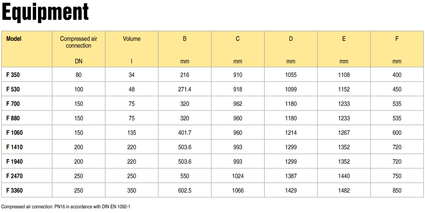Select the Model column header
The height and width of the screenshot is (213, 425).
(x=14, y=39)
